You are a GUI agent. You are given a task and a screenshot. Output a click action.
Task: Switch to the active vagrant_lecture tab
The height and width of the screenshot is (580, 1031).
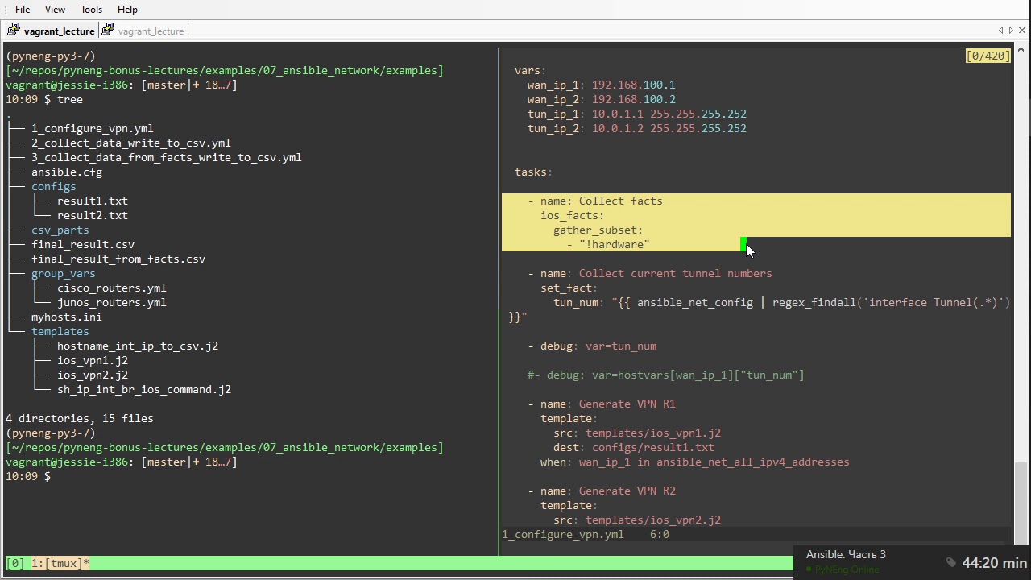point(59,31)
